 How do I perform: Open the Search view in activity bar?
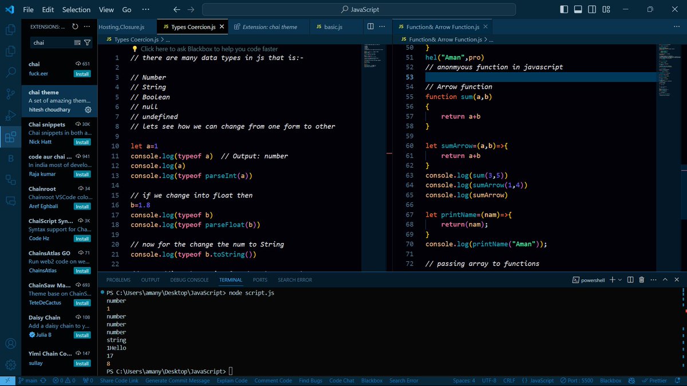[10, 73]
